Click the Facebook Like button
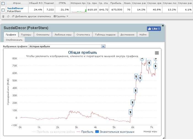The width and height of the screenshot is (193, 139). (x=154, y=29)
